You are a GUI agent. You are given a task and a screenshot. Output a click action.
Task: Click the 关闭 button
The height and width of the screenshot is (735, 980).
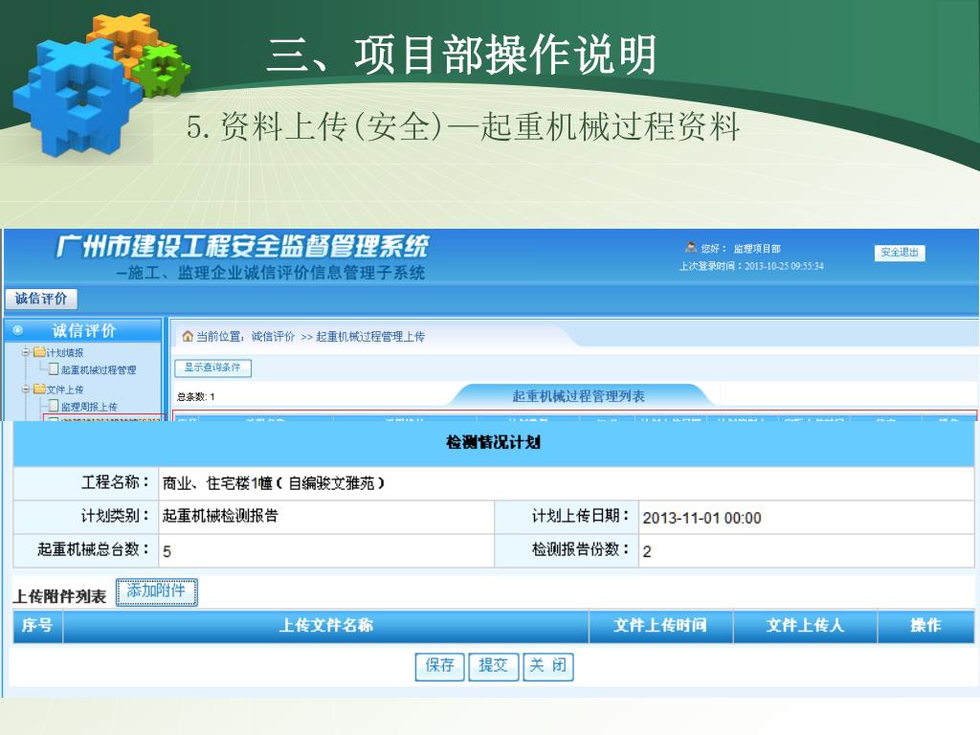(x=548, y=666)
